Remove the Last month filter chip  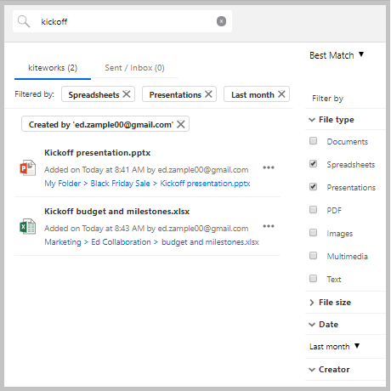281,94
